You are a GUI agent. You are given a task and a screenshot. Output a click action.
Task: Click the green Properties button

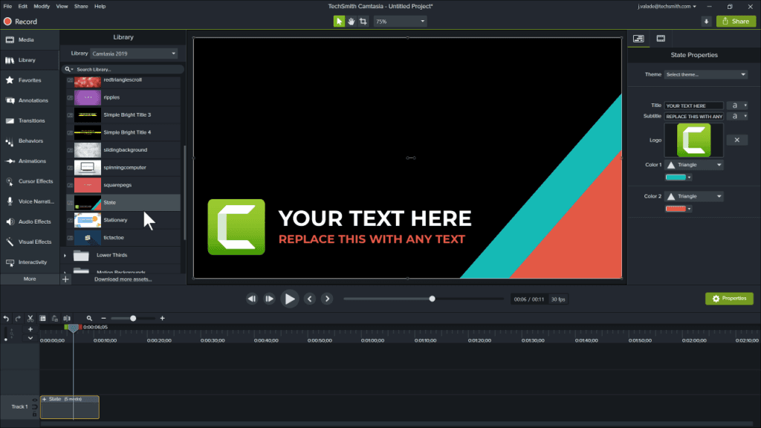point(729,299)
